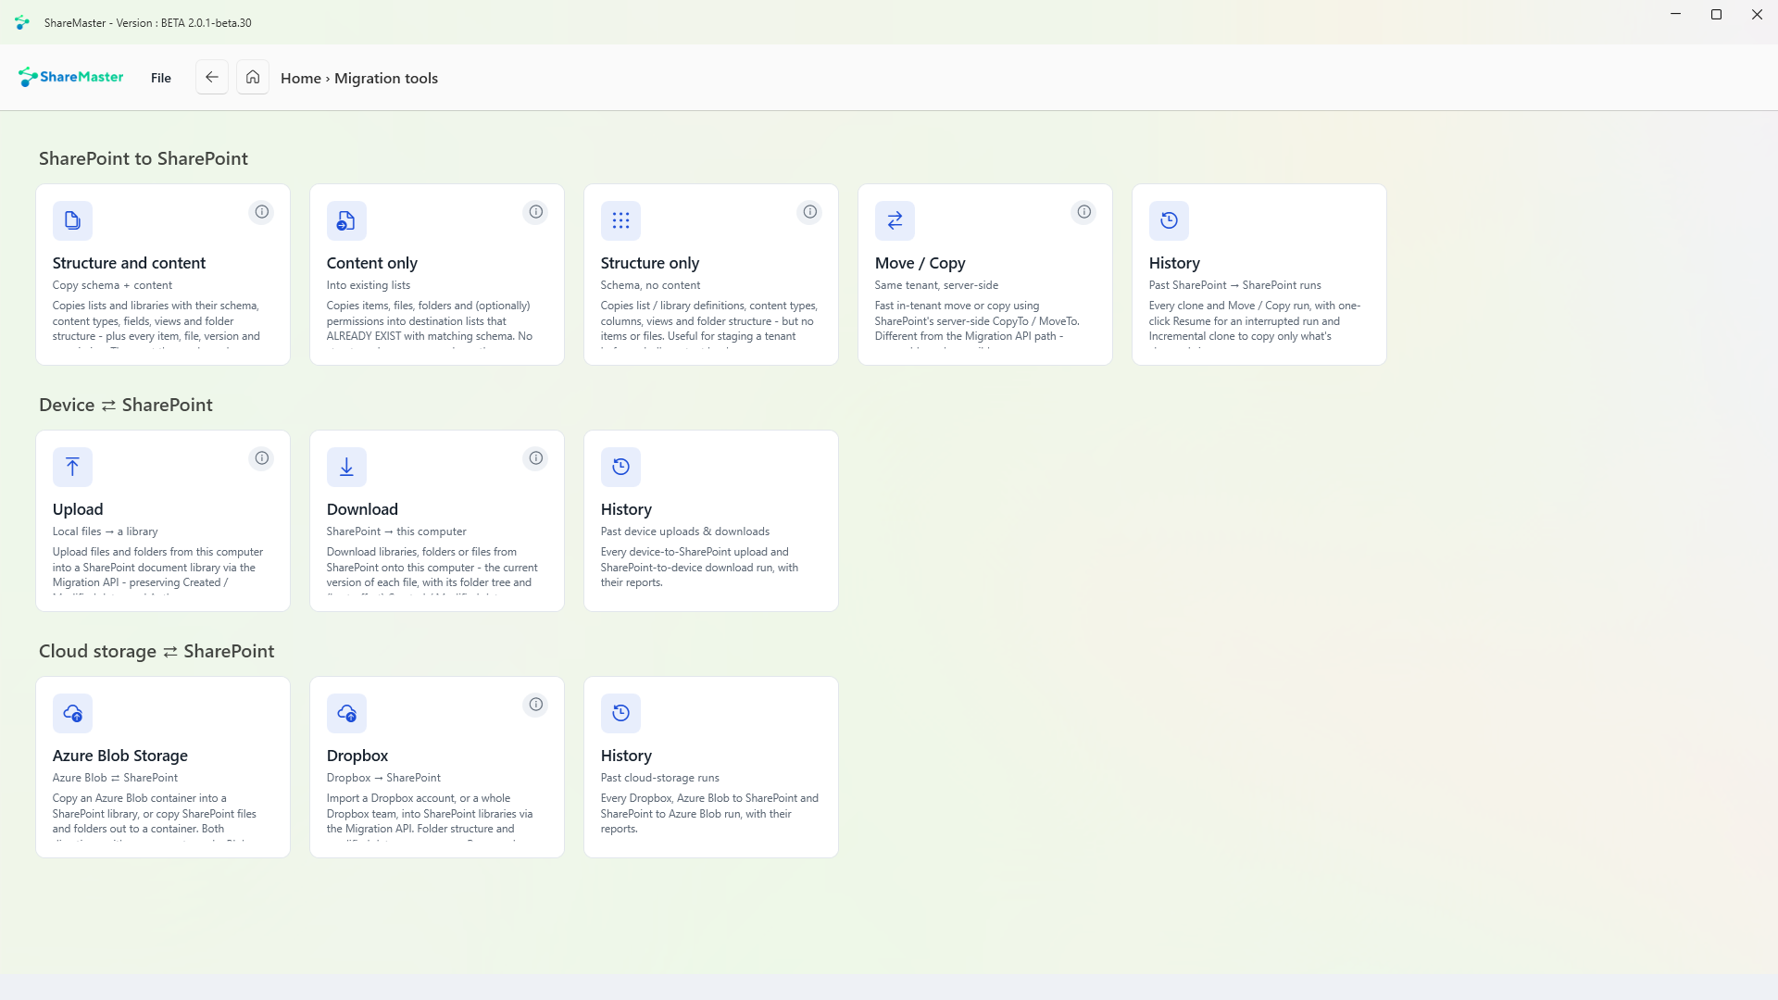Click 'Same tenant, server-side' subtitle
Image resolution: width=1778 pixels, height=1000 pixels.
[936, 285]
